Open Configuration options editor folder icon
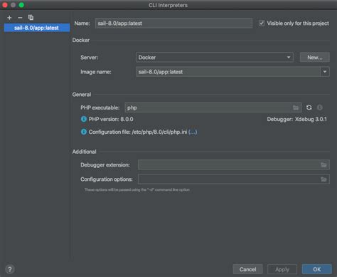The height and width of the screenshot is (277, 337). [323, 179]
